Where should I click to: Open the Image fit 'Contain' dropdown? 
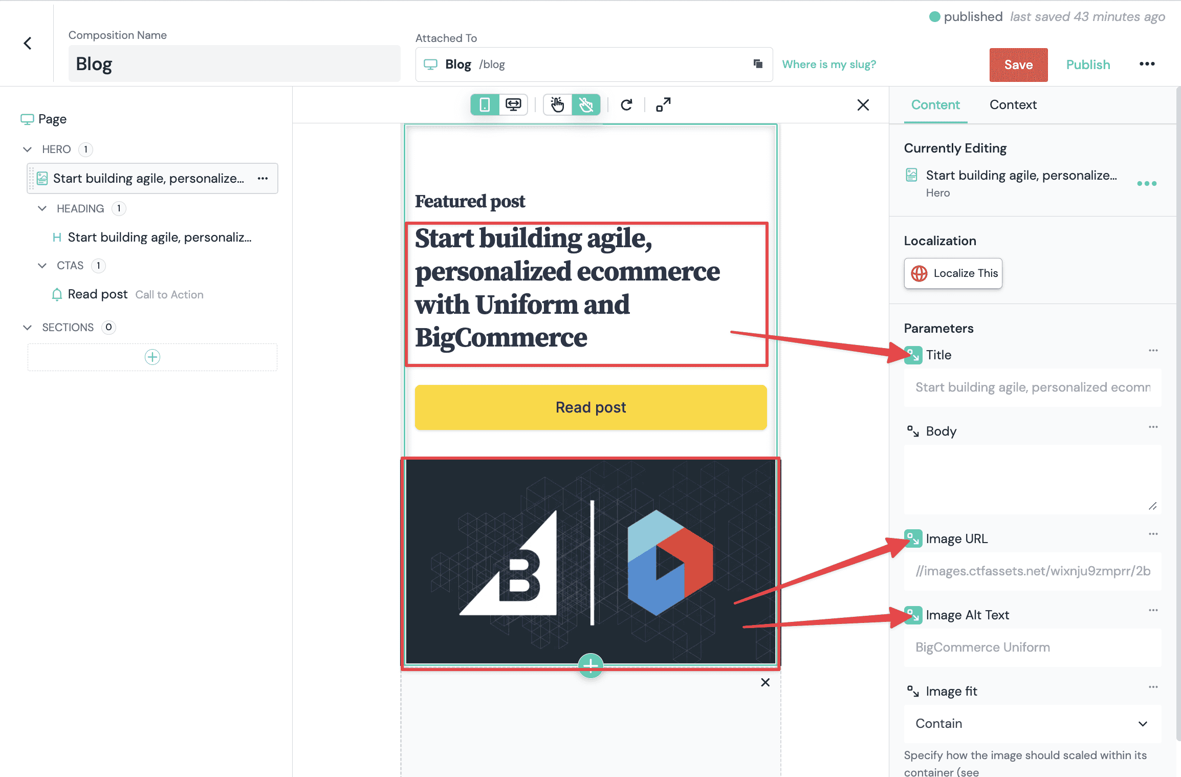pos(1033,724)
